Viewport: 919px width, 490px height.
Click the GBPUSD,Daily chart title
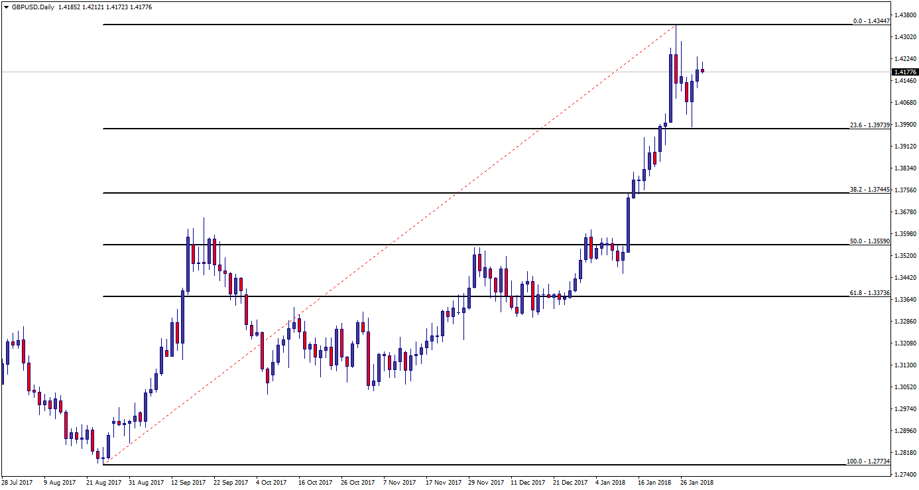click(33, 7)
